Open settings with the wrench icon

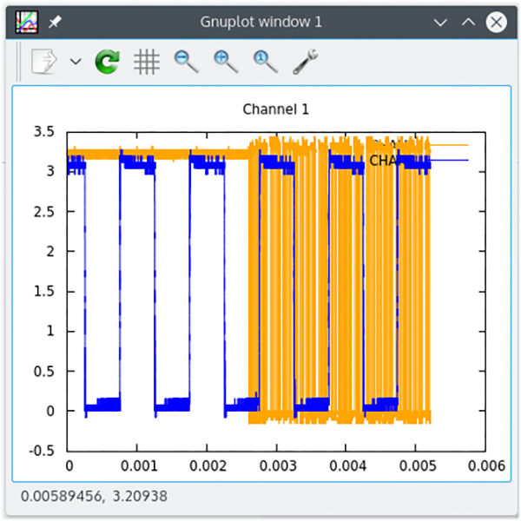[306, 62]
